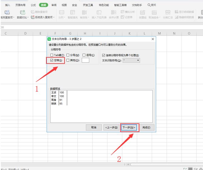Check the Tab键(T) delimiter checkbox
The width and height of the screenshot is (203, 170).
coord(52,55)
